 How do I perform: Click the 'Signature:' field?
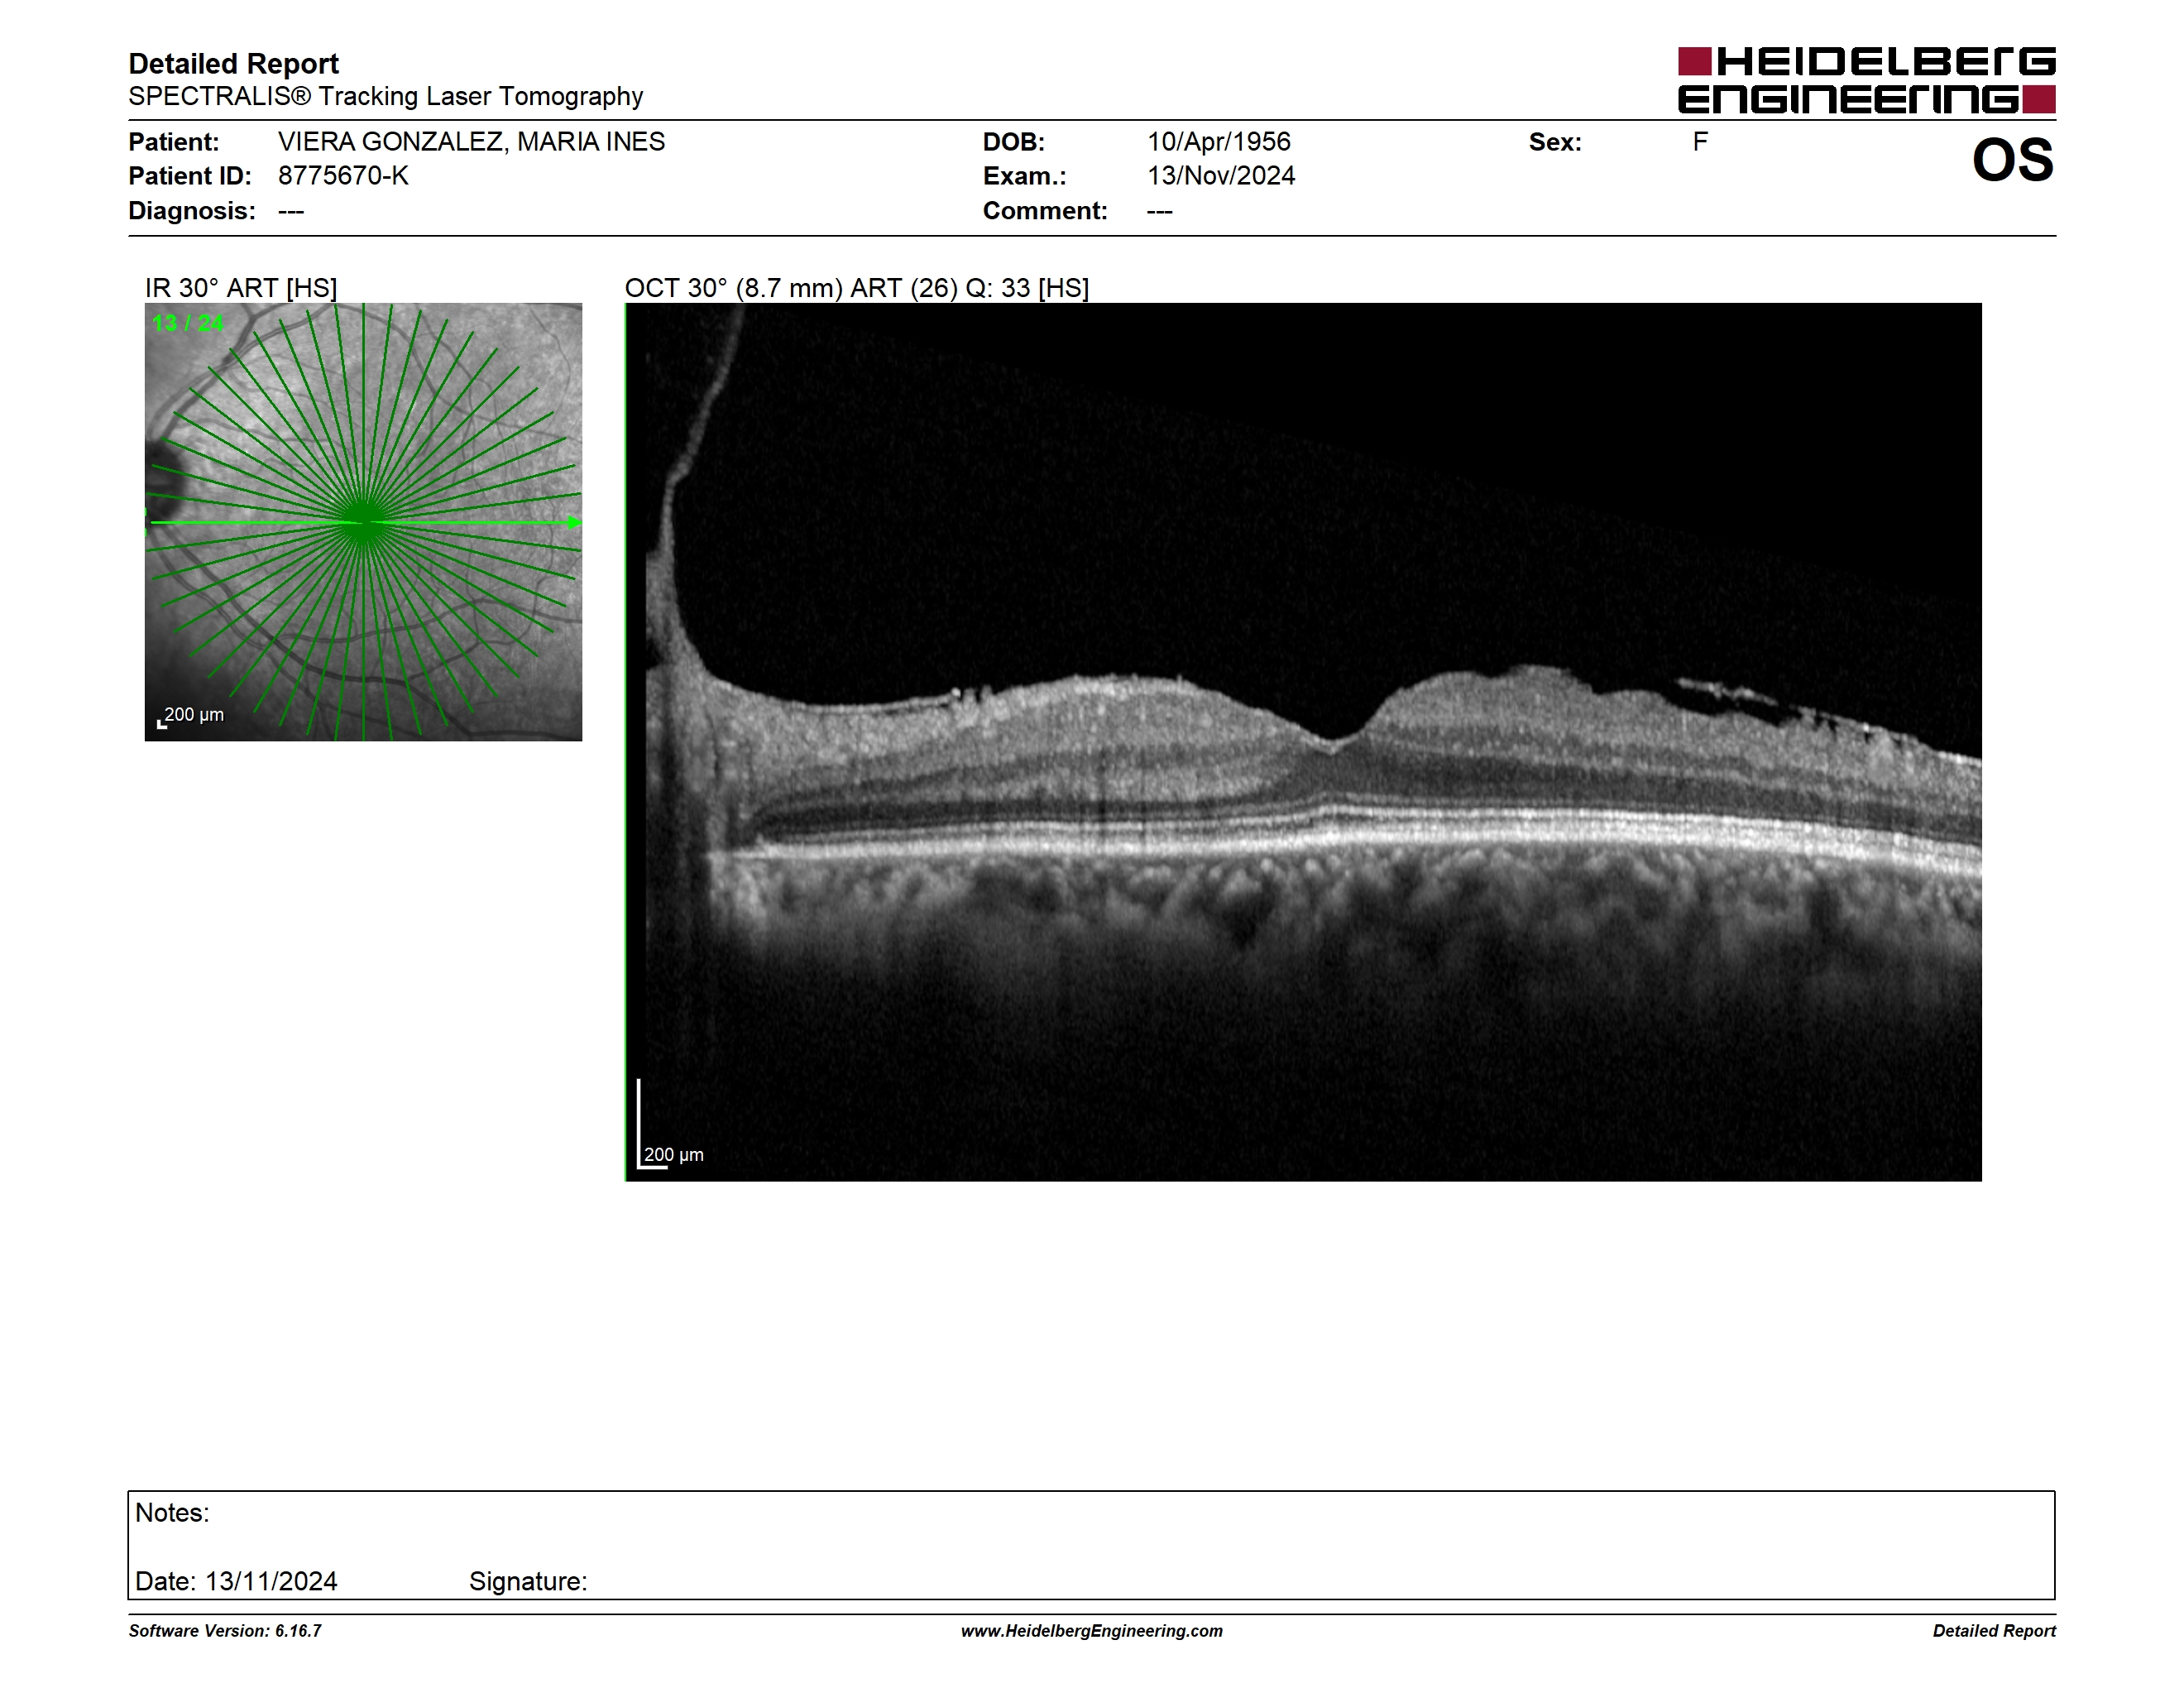pos(528,1581)
